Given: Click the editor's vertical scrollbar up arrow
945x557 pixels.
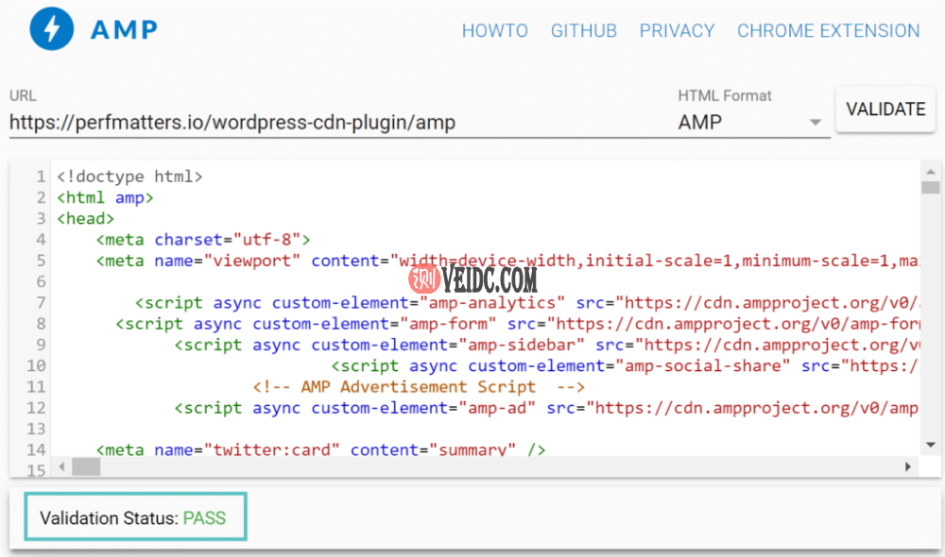Looking at the screenshot, I should (x=931, y=171).
